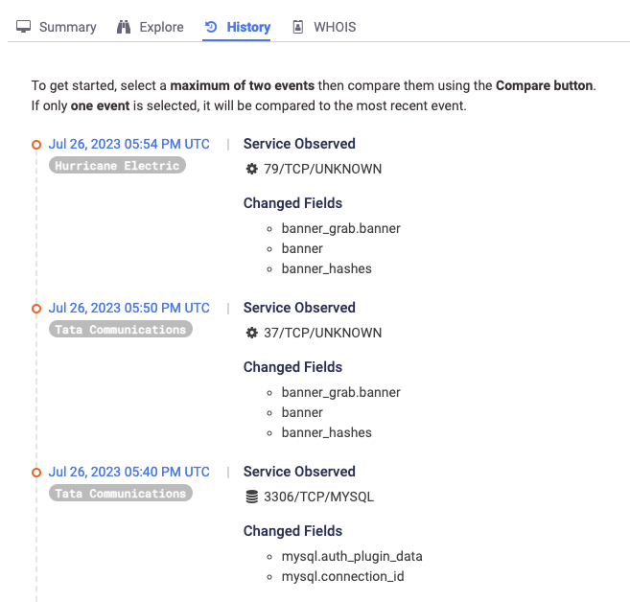Click the database icon beside 3306/TCP/MYSQL
The height and width of the screenshot is (602, 630).
[x=252, y=497]
